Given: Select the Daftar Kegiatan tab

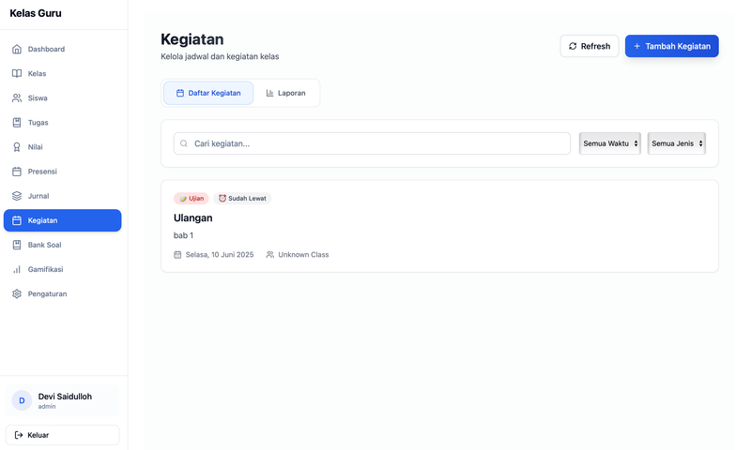Looking at the screenshot, I should point(208,93).
